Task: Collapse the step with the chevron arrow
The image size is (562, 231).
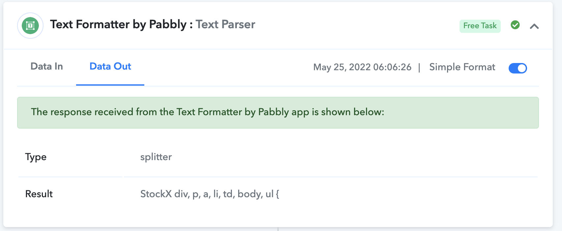Action: click(x=534, y=26)
